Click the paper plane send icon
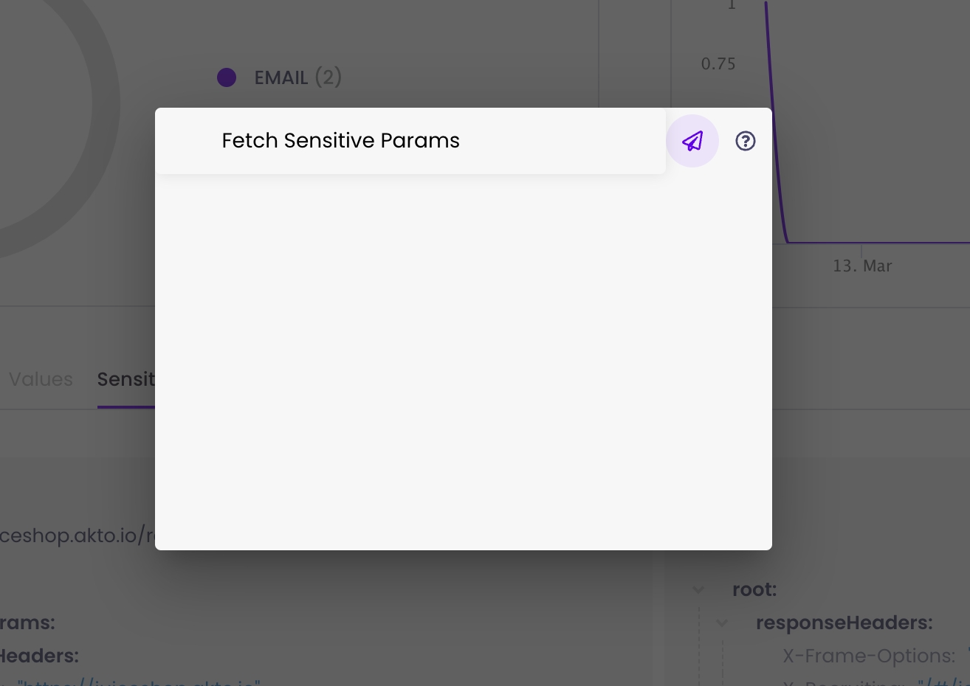This screenshot has width=970, height=686. tap(692, 141)
